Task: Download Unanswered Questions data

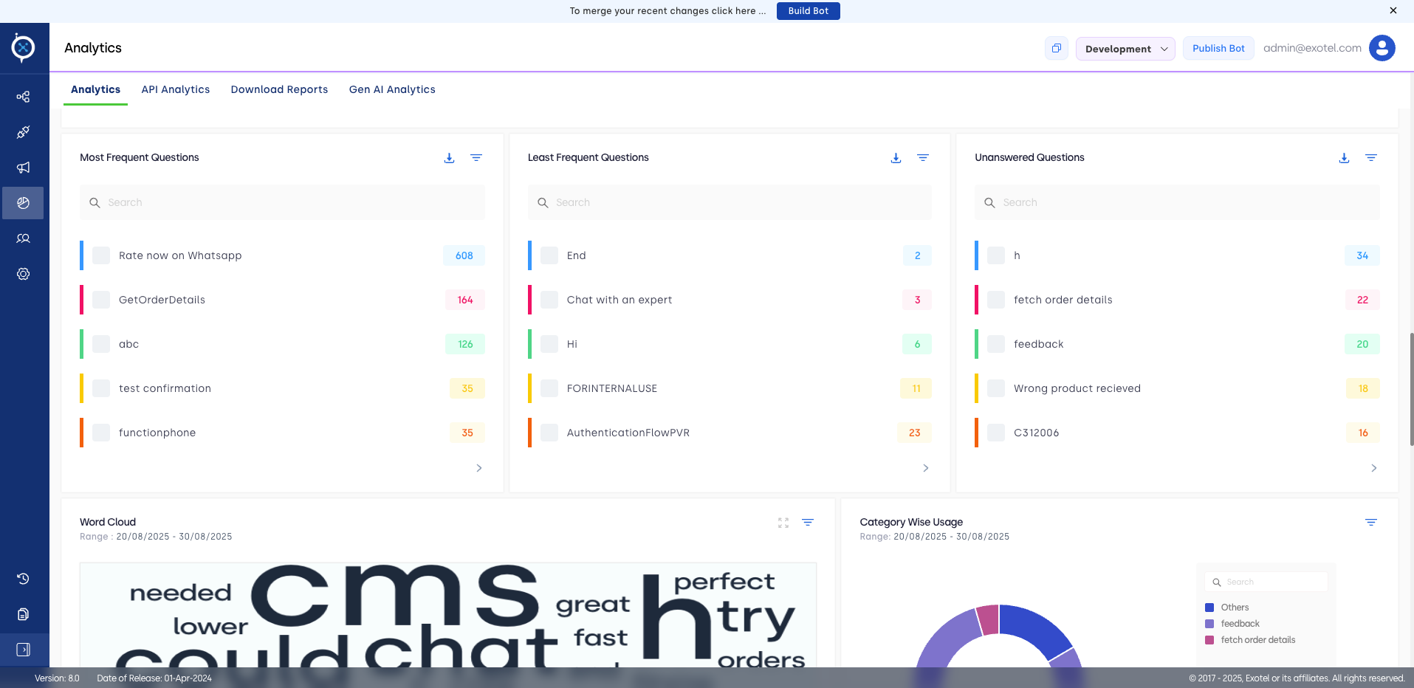Action: tap(1344, 158)
